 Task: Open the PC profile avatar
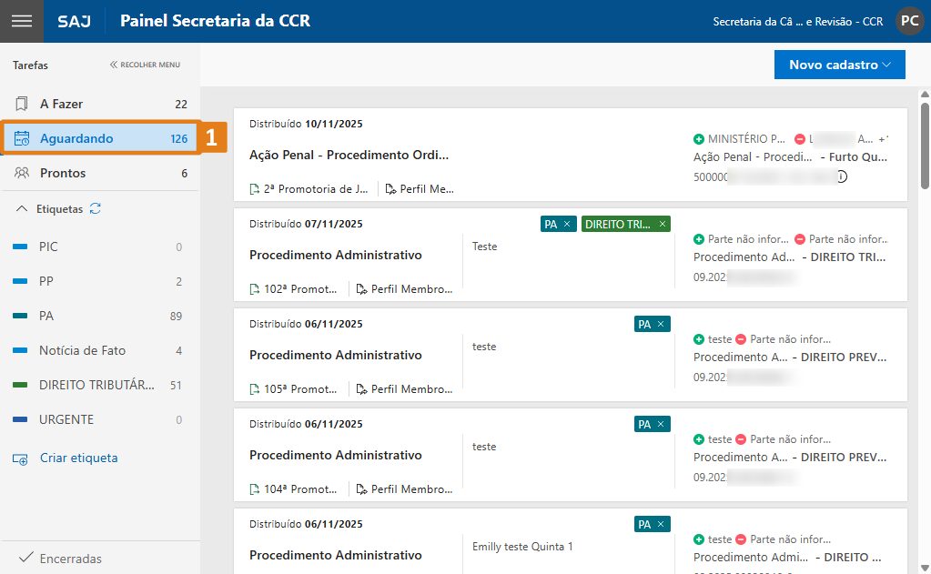908,20
